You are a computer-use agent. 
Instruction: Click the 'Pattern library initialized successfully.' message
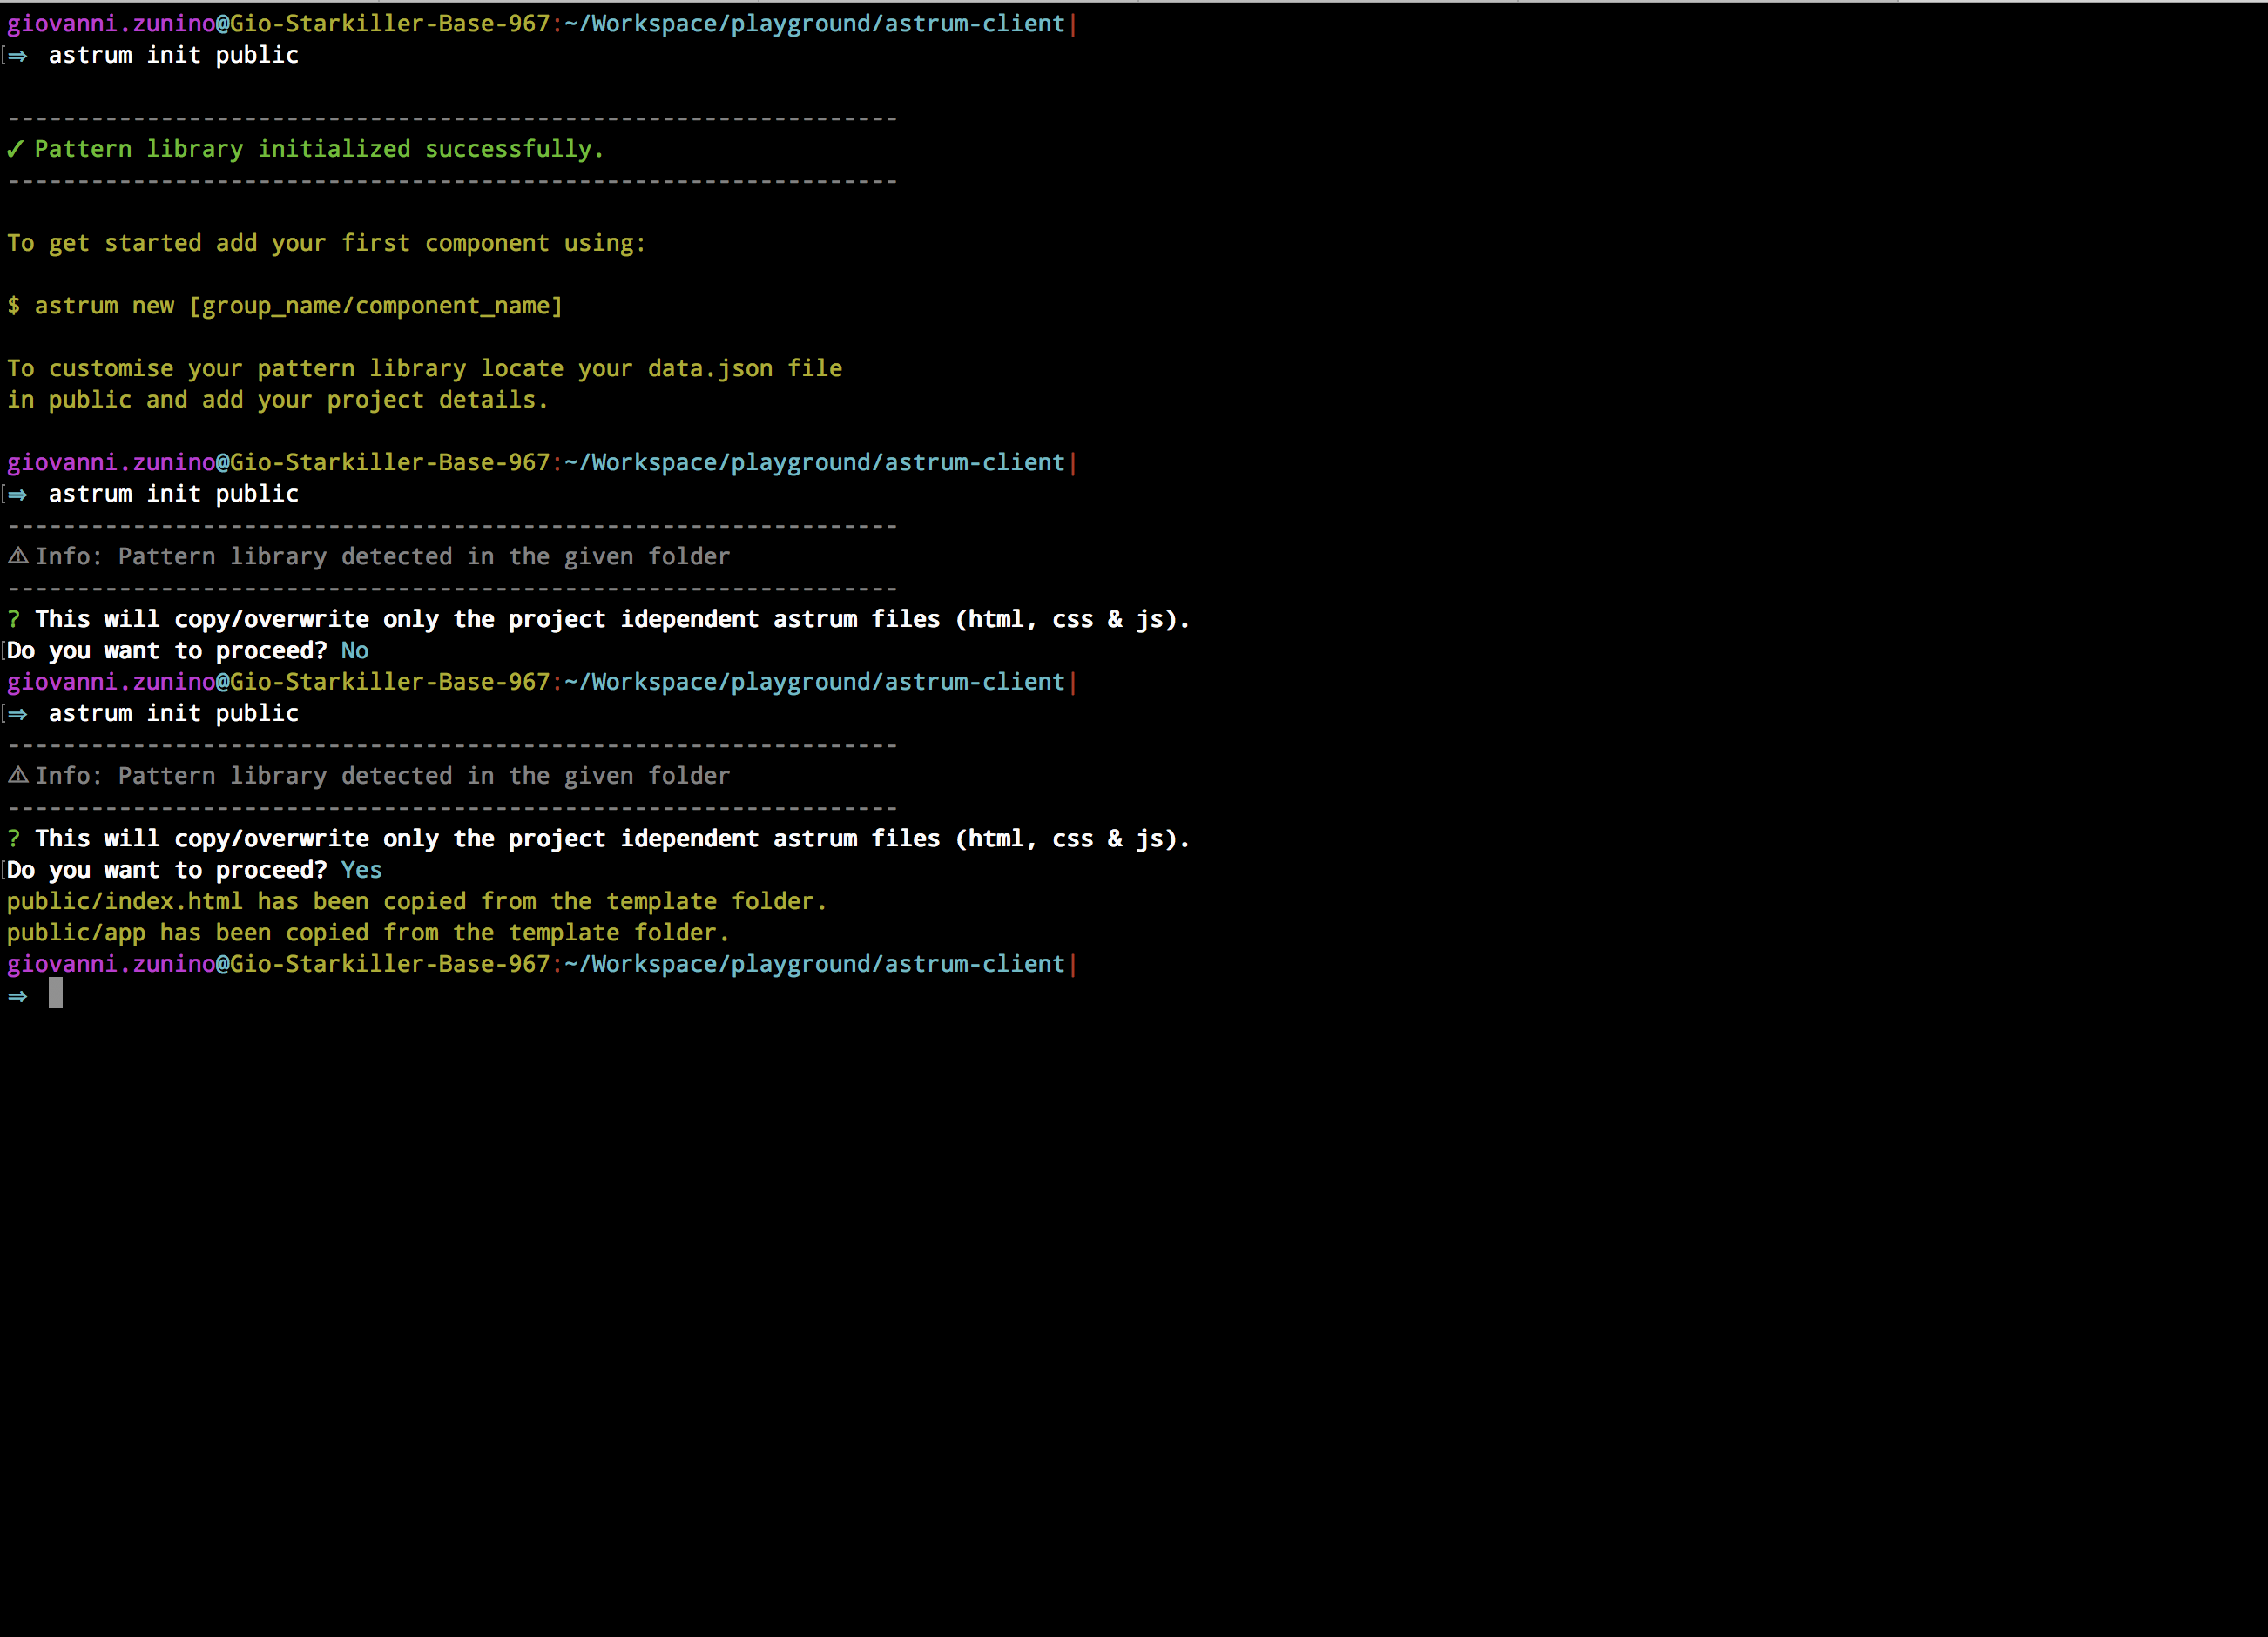click(x=319, y=149)
